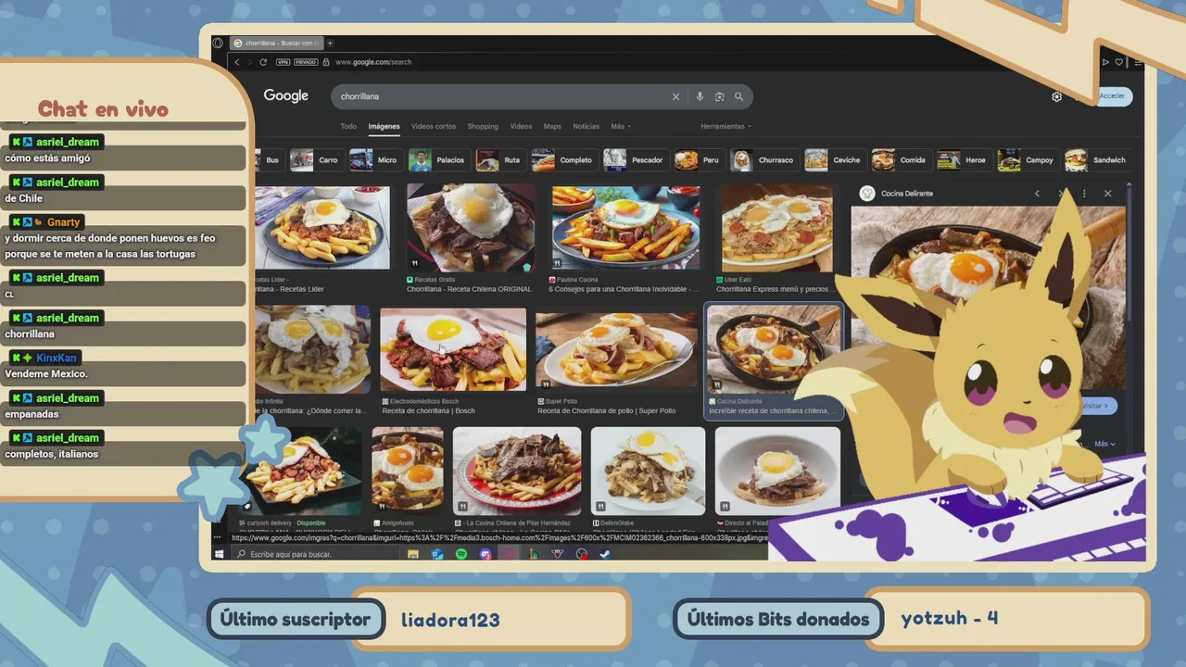Image resolution: width=1186 pixels, height=667 pixels.
Task: Click Escribe aquí para buscar taskbar search
Action: 315,554
